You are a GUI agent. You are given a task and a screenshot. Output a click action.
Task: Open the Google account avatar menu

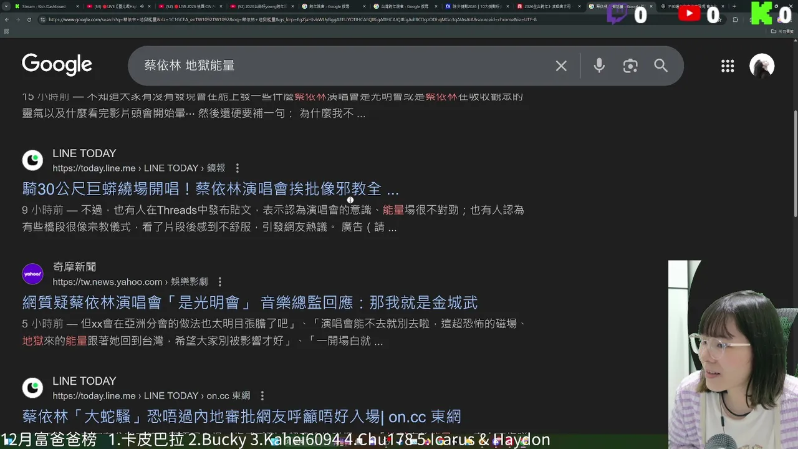[762, 66]
